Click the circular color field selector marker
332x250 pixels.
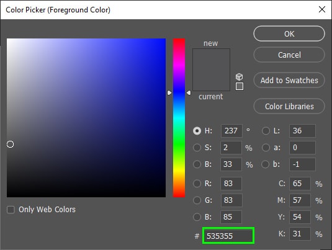pos(10,144)
